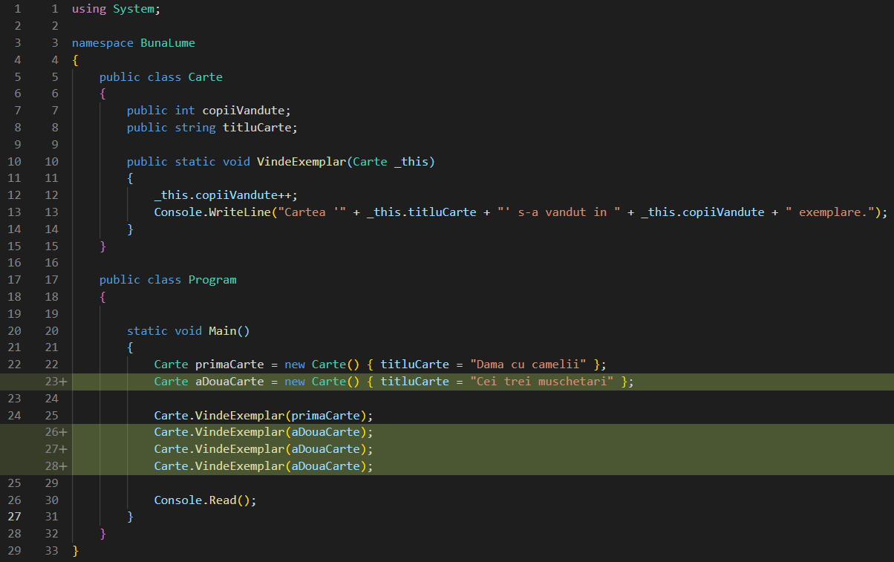Image resolution: width=894 pixels, height=562 pixels.
Task: Click the final closing brace on line 33
Action: tap(75, 551)
